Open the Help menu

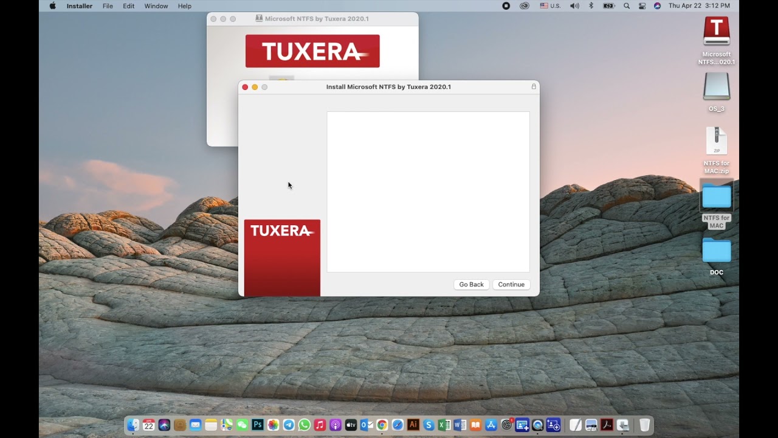pyautogui.click(x=184, y=5)
